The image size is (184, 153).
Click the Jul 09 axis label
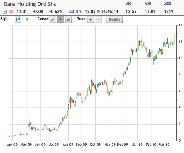coord(54,145)
